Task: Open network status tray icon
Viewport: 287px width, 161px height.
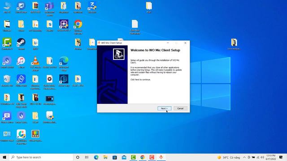Action: point(258,157)
